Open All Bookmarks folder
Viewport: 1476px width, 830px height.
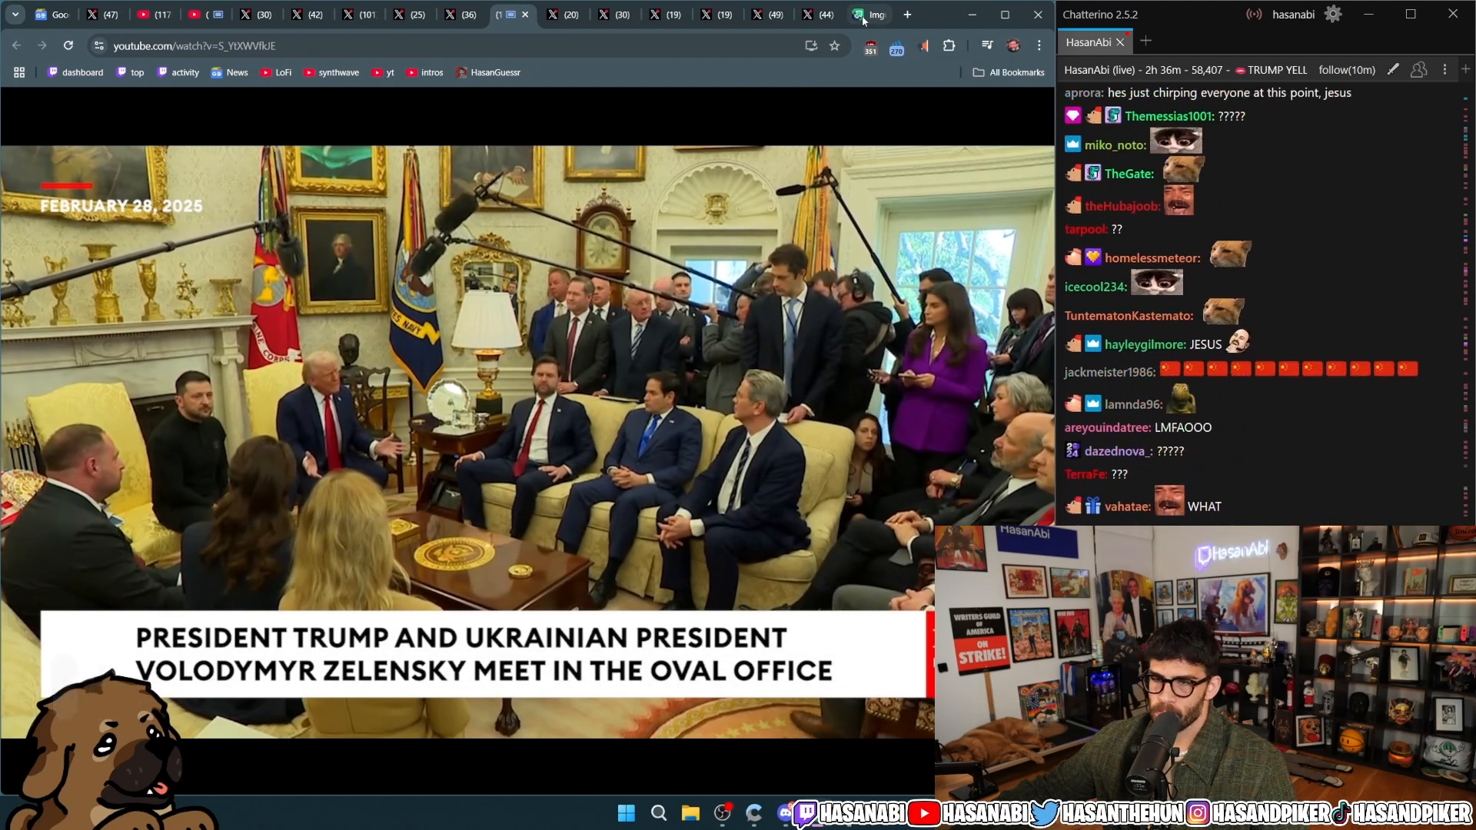1009,72
